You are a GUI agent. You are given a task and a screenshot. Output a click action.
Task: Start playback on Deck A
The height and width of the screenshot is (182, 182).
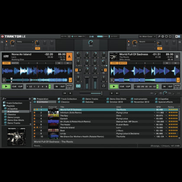(x=6, y=86)
